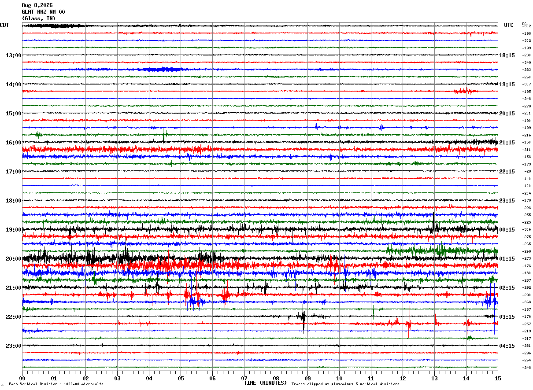Click the DC offset value -28
This screenshot has height=390, width=533.
click(527, 171)
